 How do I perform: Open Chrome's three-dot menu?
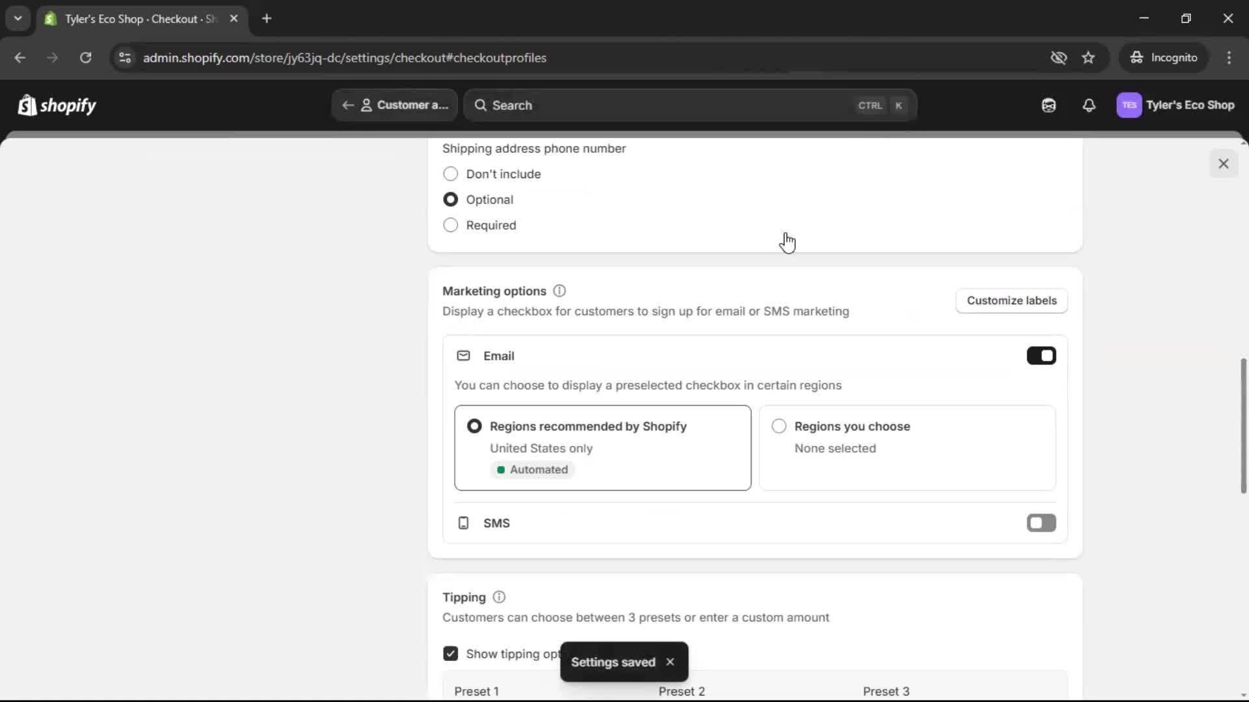pos(1229,57)
